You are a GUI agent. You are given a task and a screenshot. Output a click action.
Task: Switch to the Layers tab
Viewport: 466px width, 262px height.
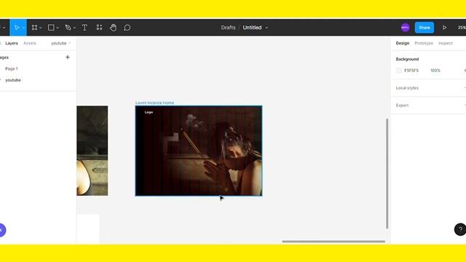12,43
